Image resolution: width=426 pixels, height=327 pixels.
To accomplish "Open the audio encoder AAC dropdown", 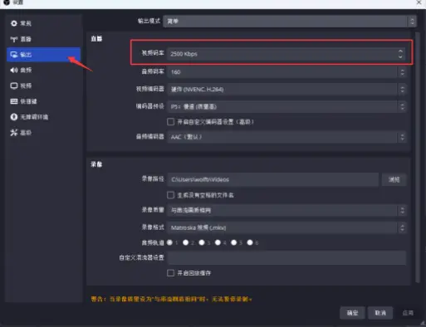I will point(286,137).
